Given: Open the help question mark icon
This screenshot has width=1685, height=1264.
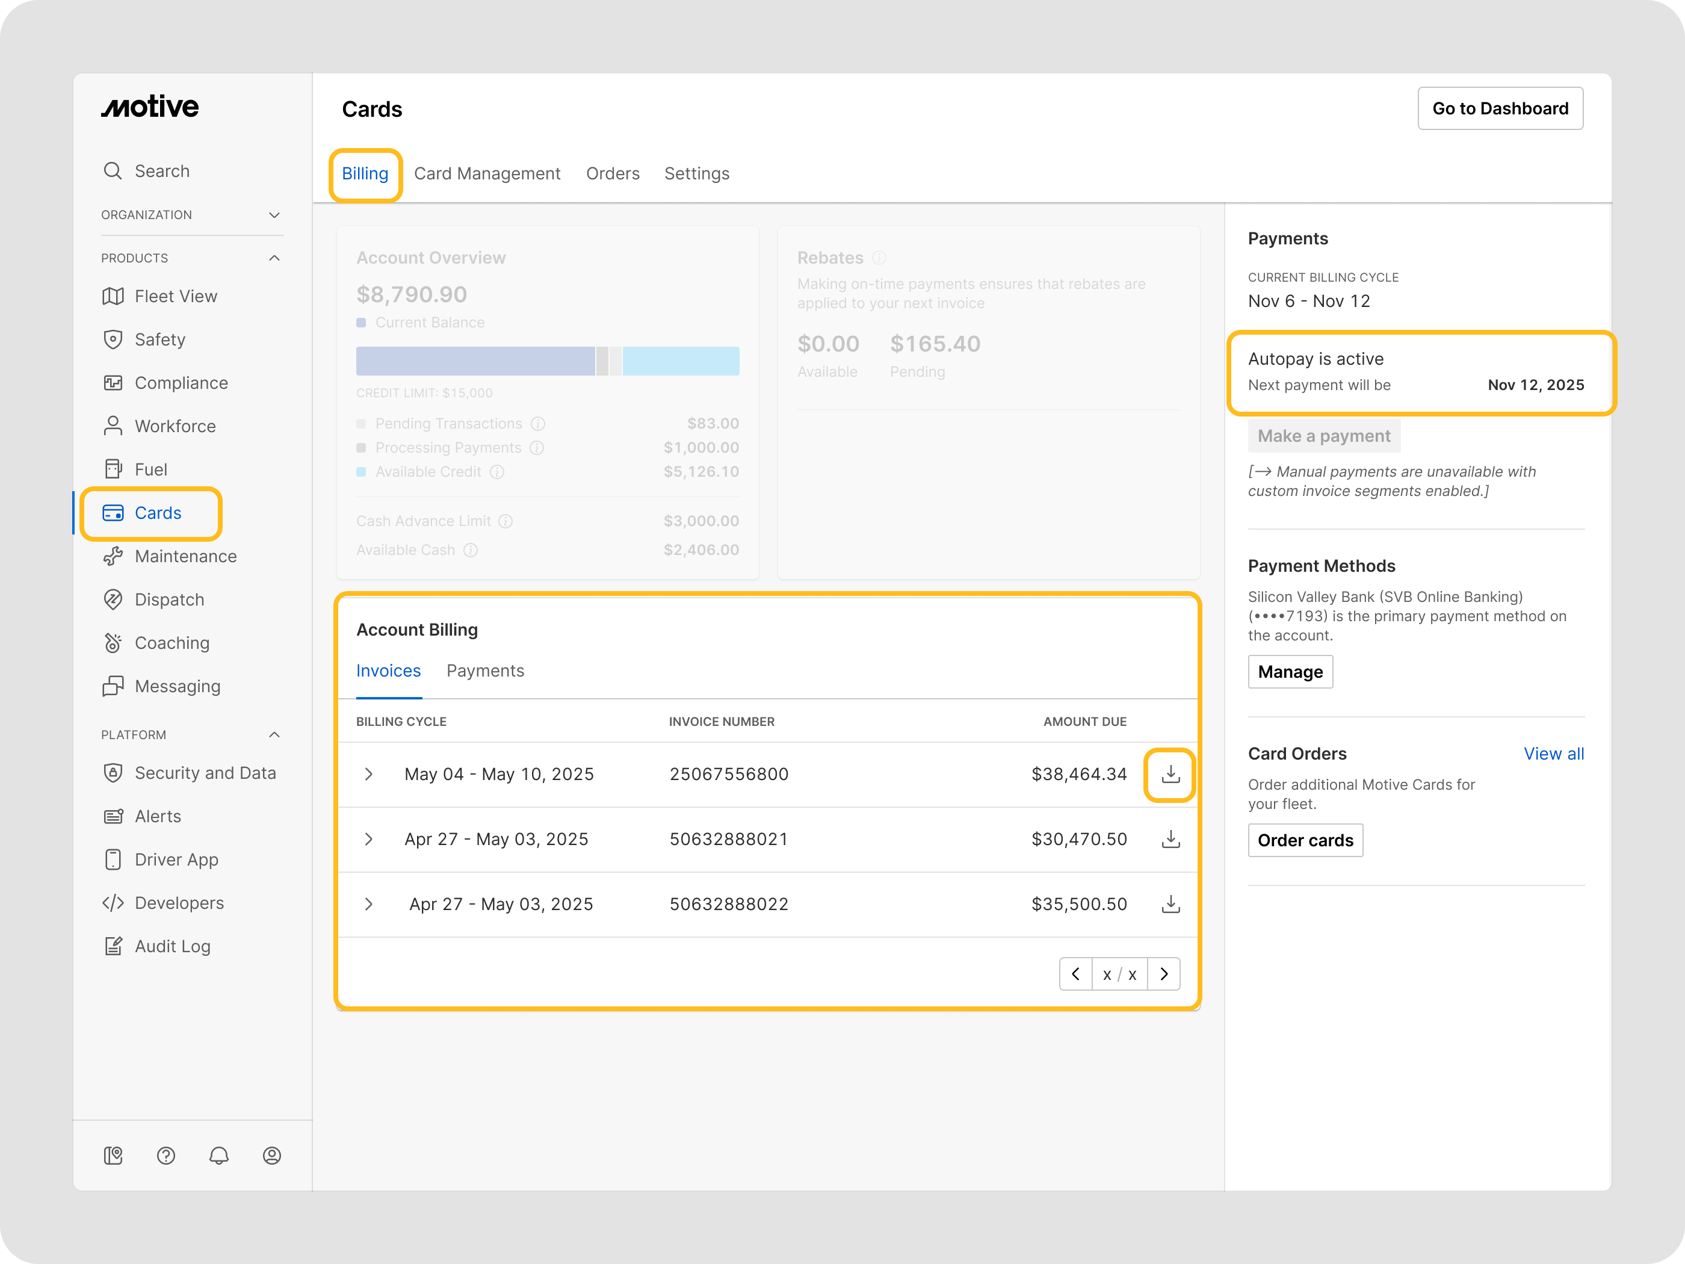Looking at the screenshot, I should tap(166, 1156).
